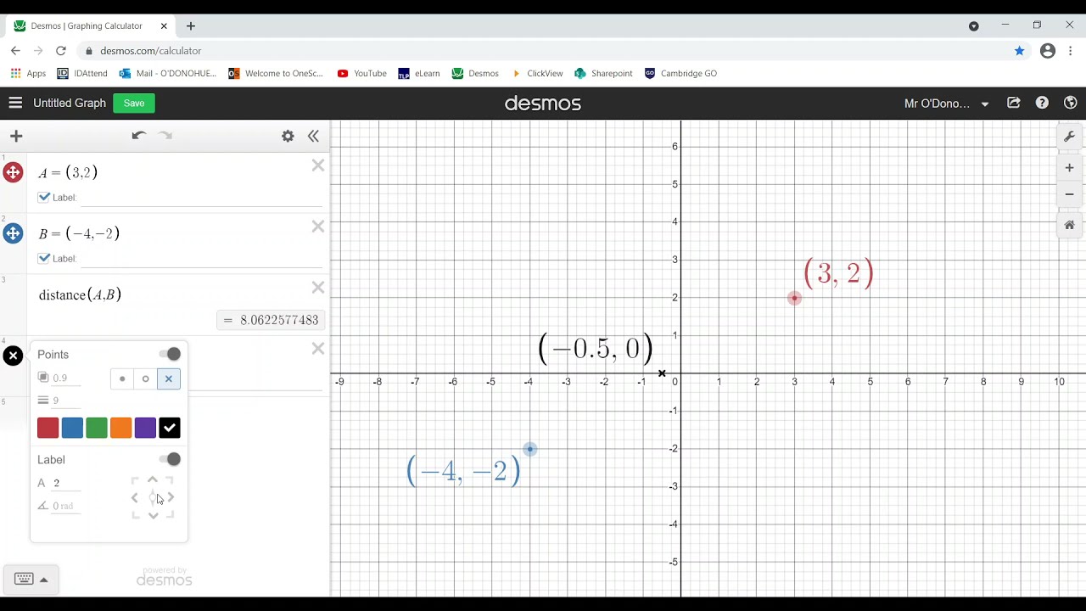Viewport: 1086px width, 611px height.
Task: Click the blue point icon for B
Action: tap(13, 233)
